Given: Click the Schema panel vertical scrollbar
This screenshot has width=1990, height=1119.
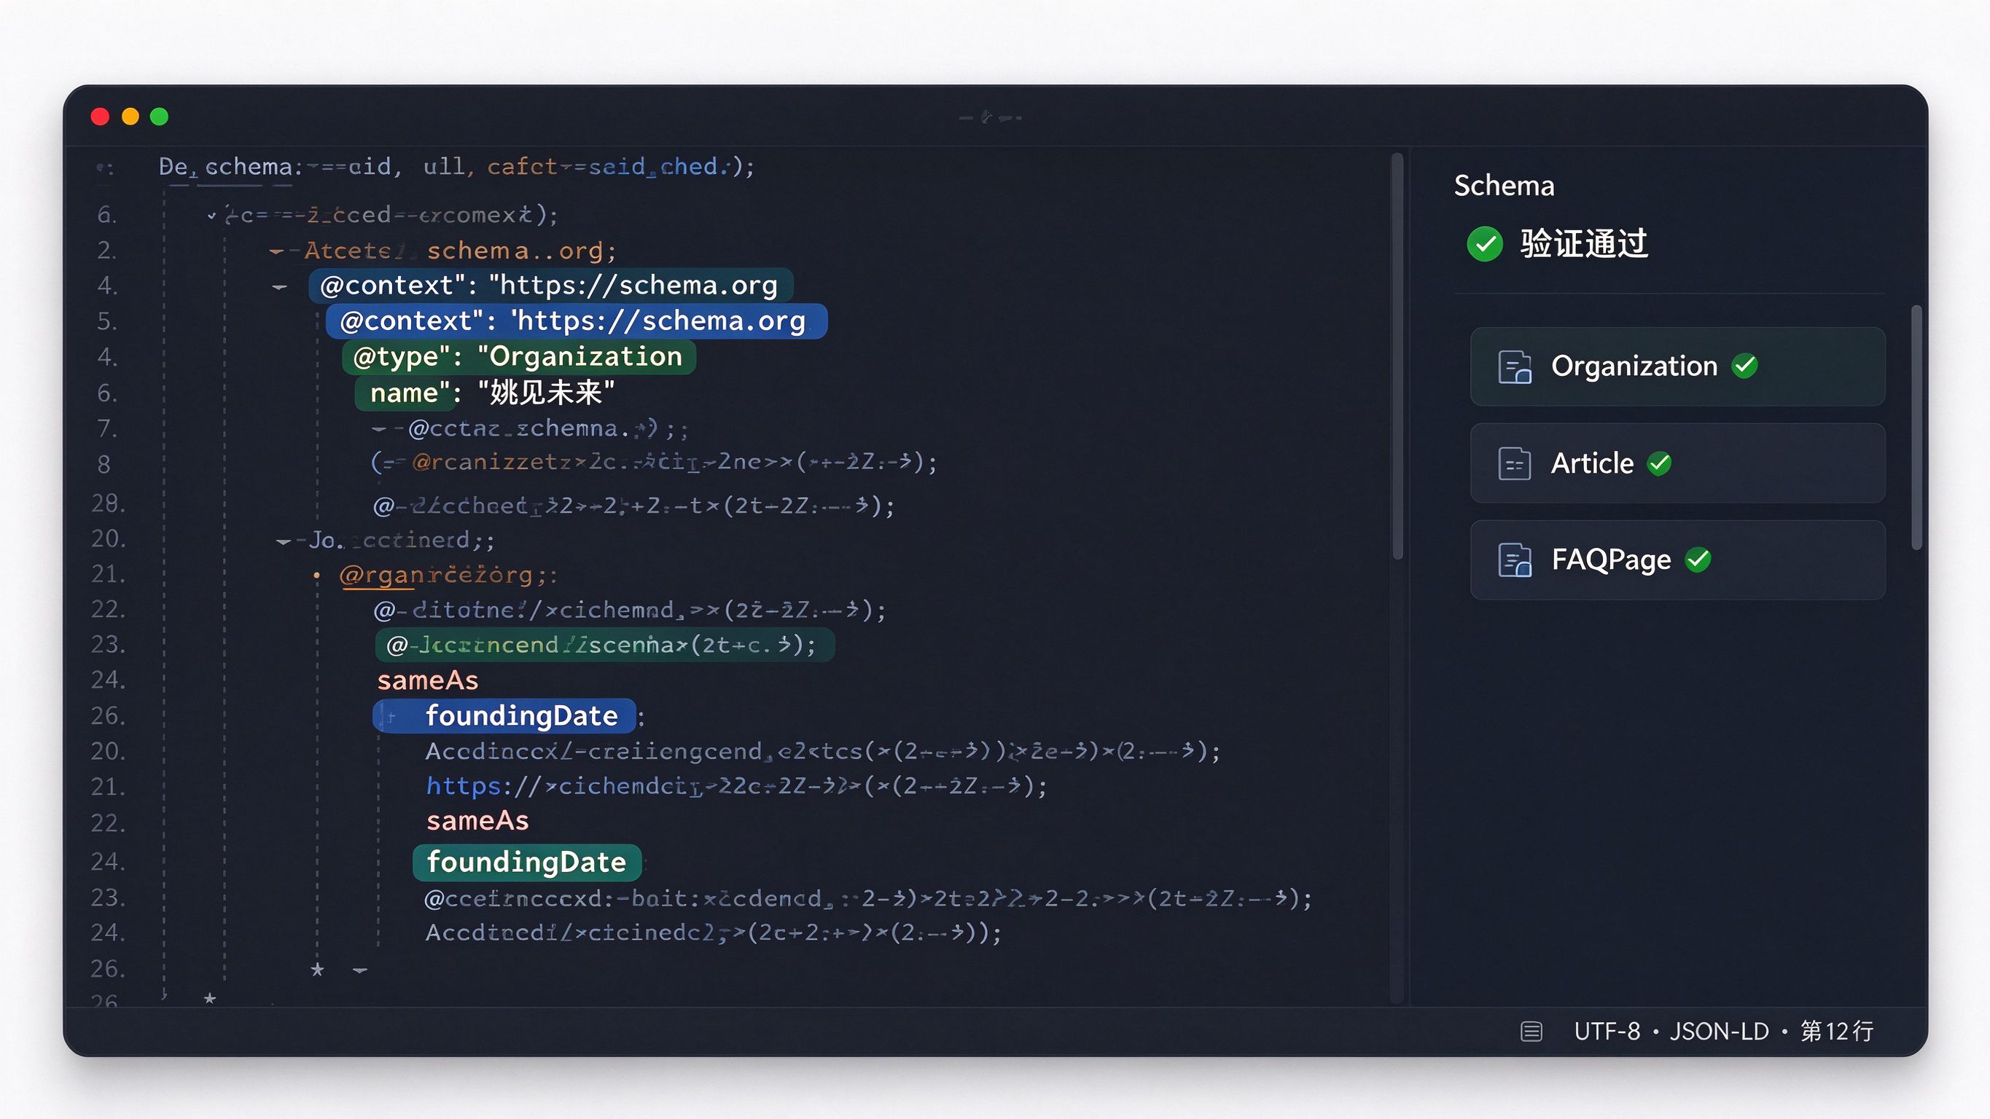Looking at the screenshot, I should (1916, 427).
